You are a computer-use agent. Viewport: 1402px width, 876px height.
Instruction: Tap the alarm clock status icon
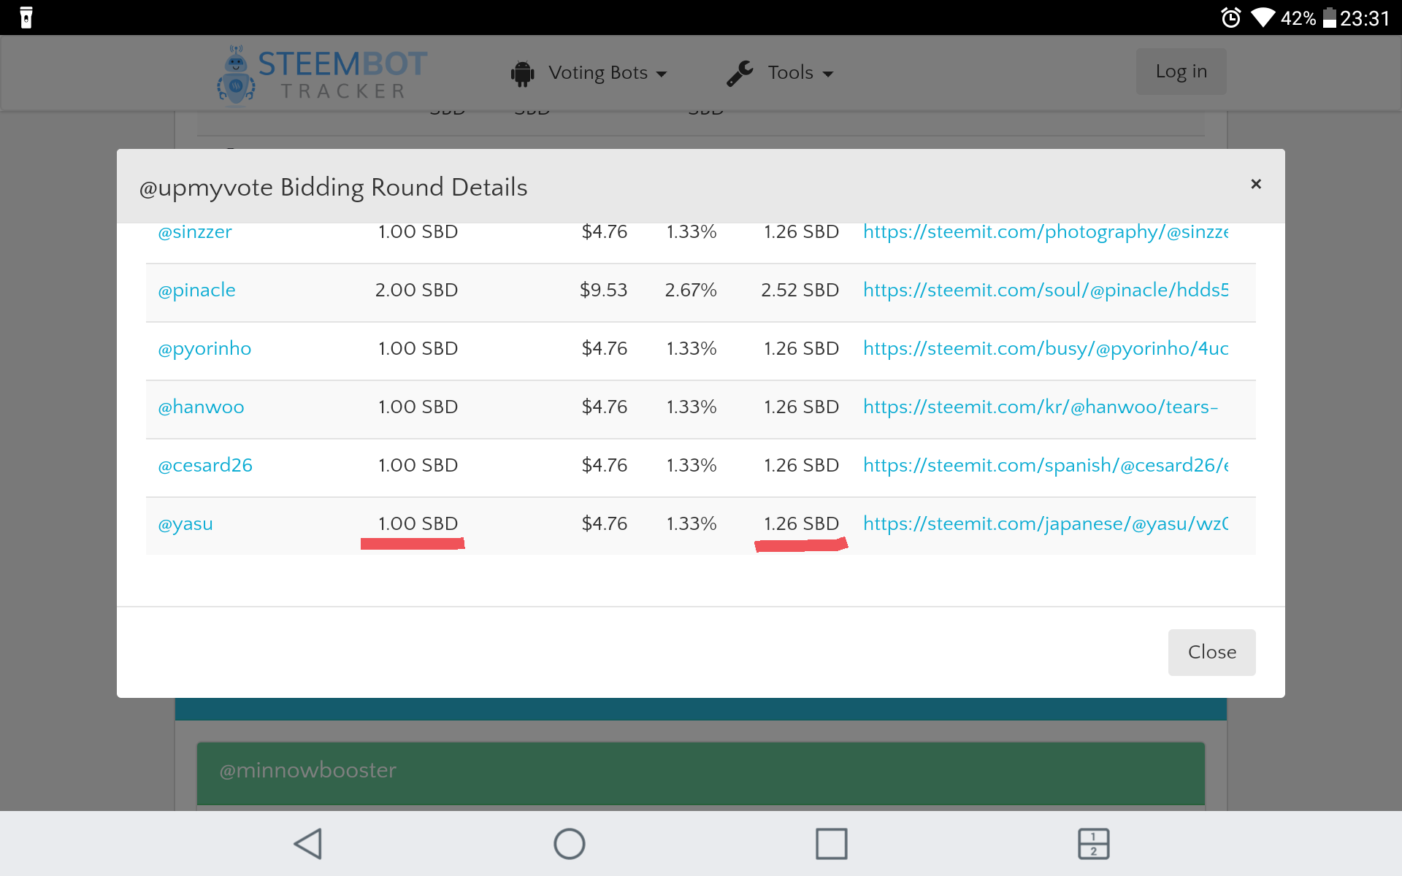[1231, 18]
